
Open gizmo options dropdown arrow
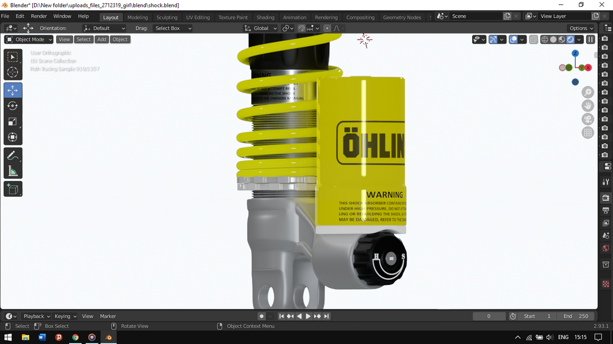point(501,40)
